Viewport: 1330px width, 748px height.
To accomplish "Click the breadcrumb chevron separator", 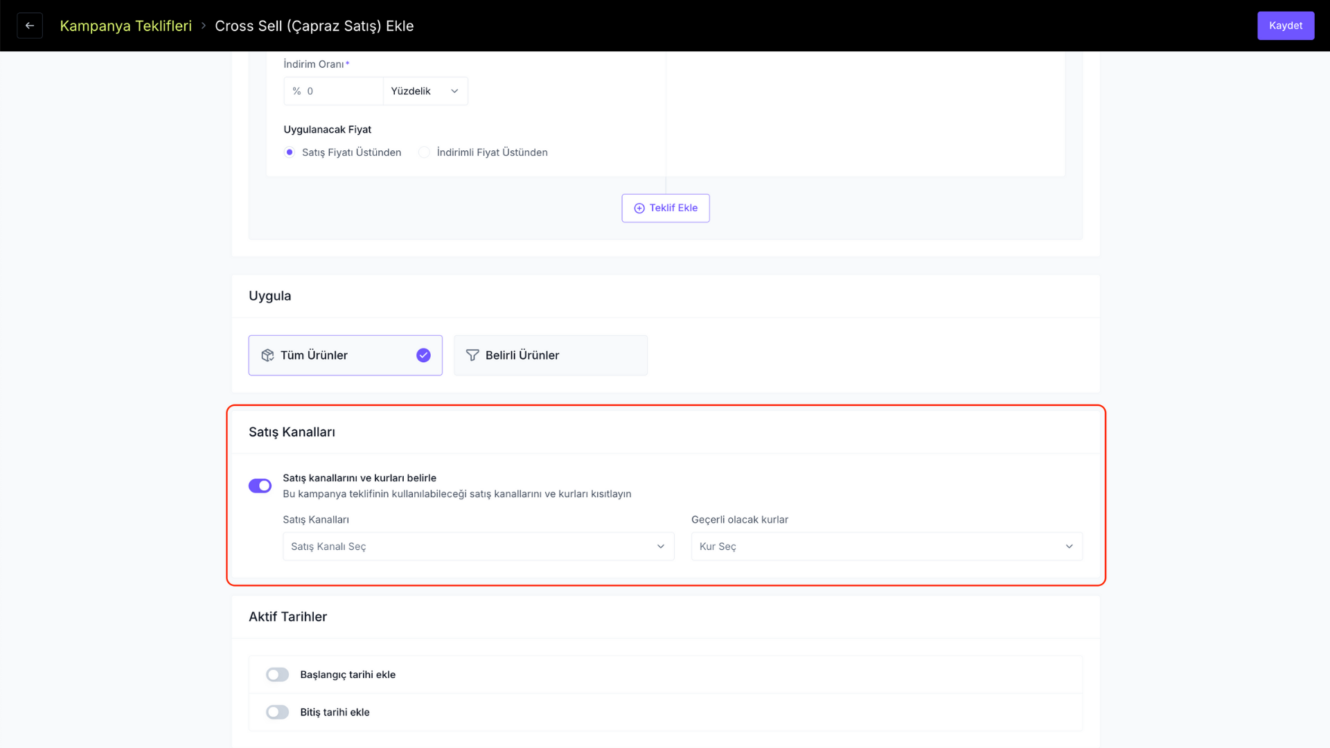I will click(x=204, y=26).
